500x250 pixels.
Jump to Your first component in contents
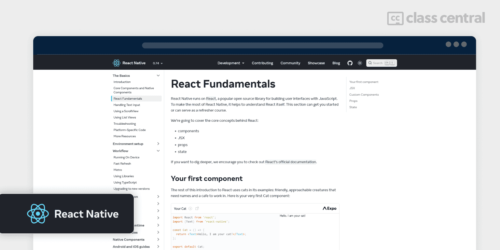click(364, 82)
